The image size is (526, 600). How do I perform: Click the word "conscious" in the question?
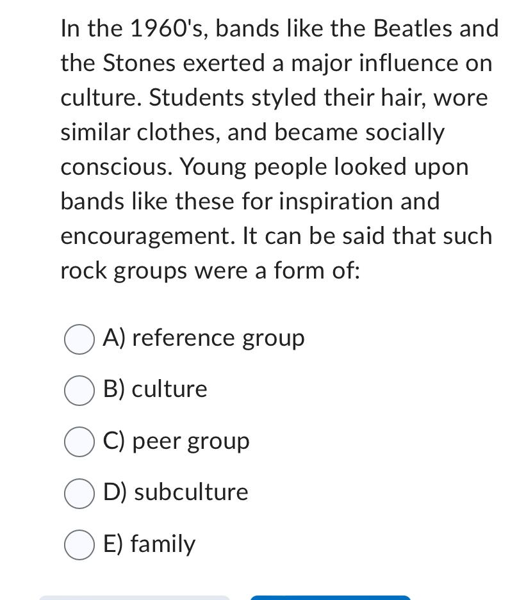[x=117, y=167]
